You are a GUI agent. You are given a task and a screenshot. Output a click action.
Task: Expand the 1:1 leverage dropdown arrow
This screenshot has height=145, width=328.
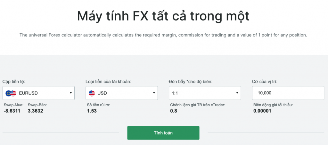click(x=237, y=93)
